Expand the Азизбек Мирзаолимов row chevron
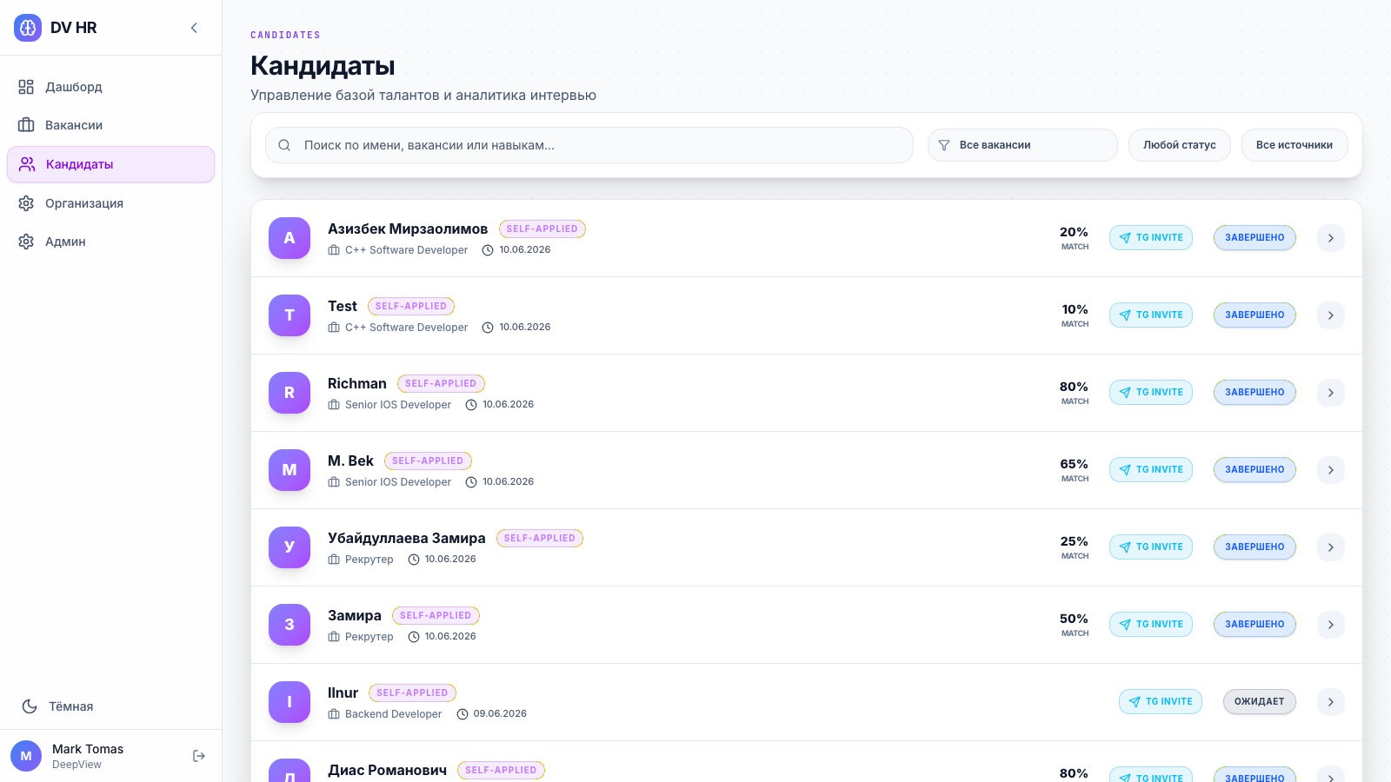This screenshot has height=782, width=1391. point(1331,238)
